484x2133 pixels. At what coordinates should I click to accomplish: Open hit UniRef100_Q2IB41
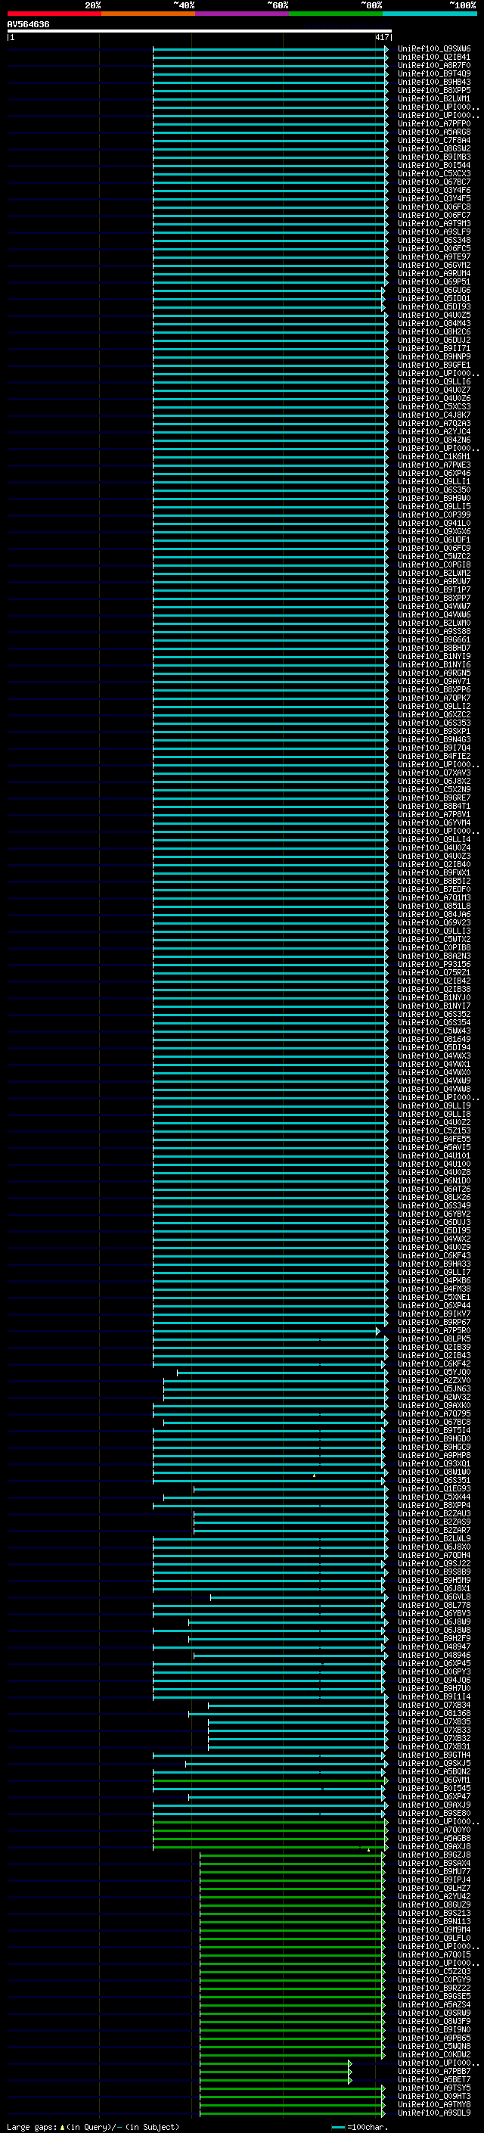434,58
